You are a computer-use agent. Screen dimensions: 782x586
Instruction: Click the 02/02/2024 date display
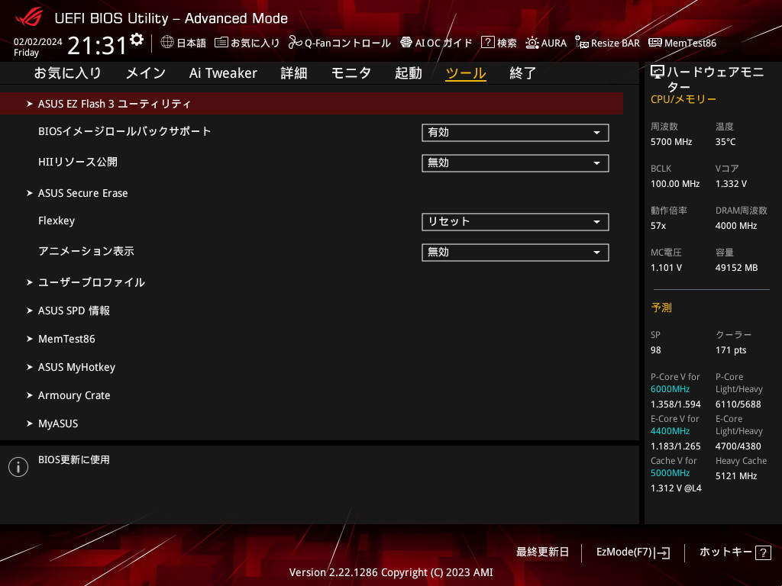38,42
